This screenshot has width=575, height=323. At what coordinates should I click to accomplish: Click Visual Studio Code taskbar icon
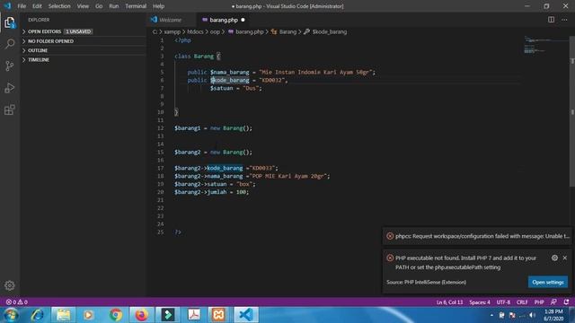[245, 315]
